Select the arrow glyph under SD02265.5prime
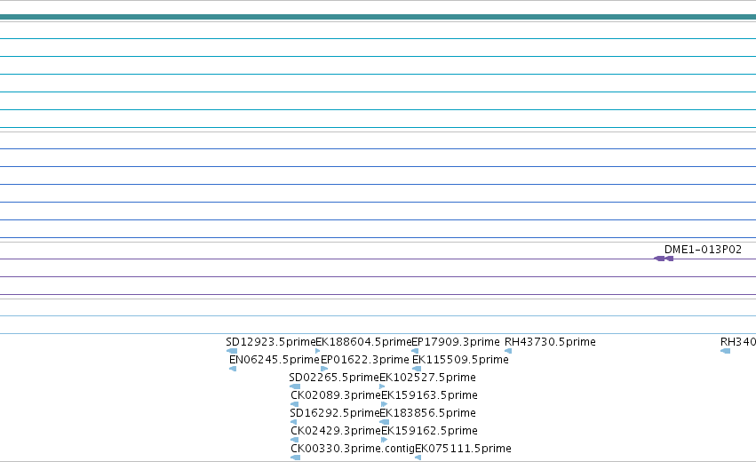756x462 pixels. (295, 386)
